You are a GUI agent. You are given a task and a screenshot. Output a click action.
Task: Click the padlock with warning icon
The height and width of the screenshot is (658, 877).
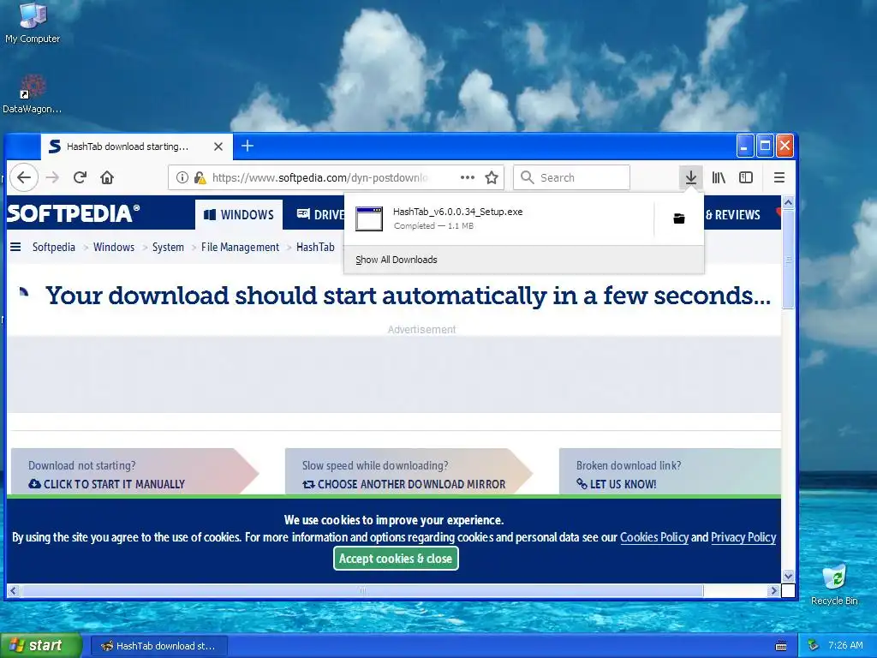point(200,177)
